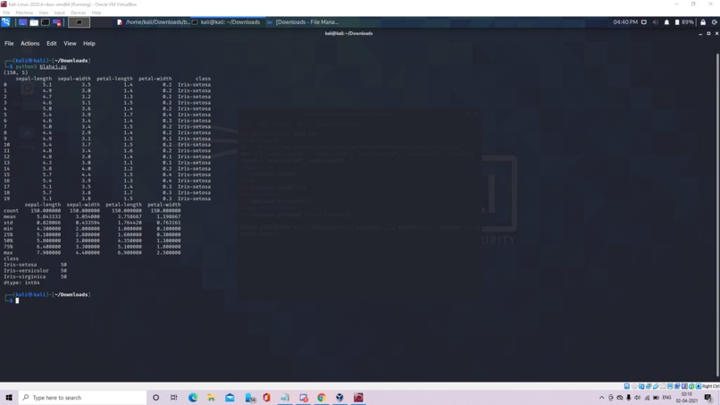720x405 pixels.
Task: Select the workspace switcher box
Action: (79, 22)
